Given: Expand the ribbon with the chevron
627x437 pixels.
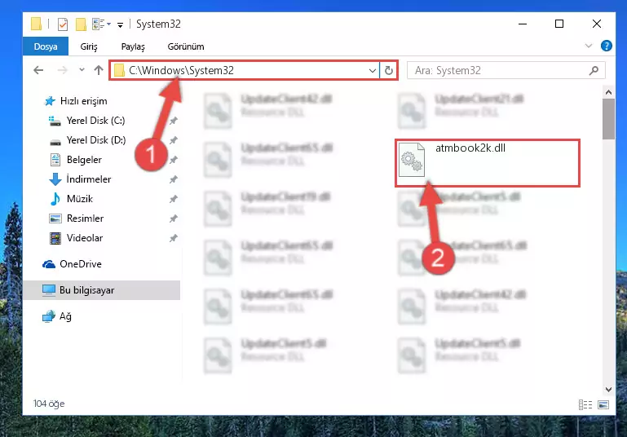Looking at the screenshot, I should (x=588, y=46).
